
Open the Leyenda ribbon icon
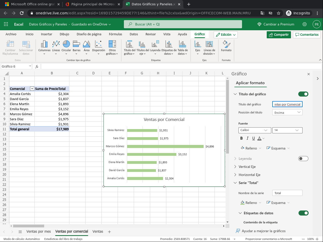pyautogui.click(x=155, y=44)
